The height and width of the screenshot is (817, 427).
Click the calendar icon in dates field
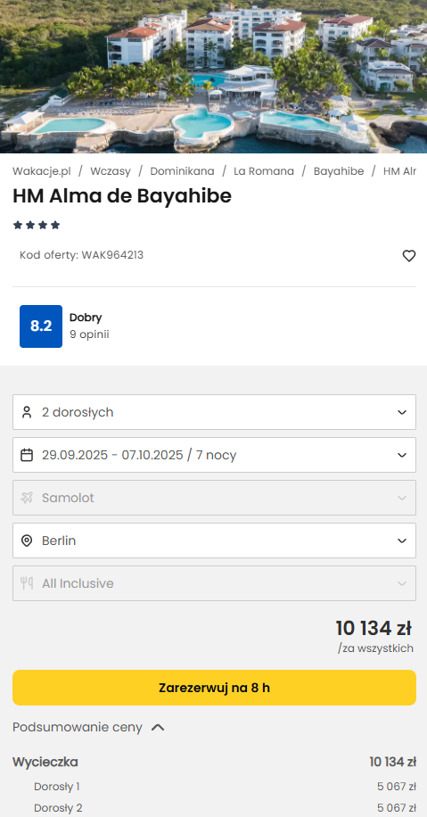coord(27,455)
